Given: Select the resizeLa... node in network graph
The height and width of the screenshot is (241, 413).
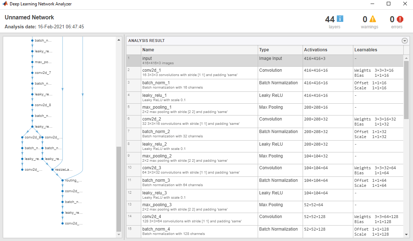Looking at the screenshot, I should tap(63, 170).
